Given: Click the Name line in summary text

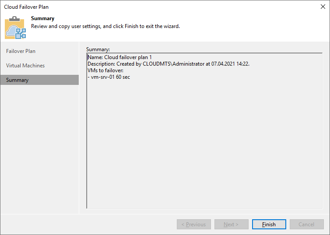Looking at the screenshot, I should [x=119, y=57].
